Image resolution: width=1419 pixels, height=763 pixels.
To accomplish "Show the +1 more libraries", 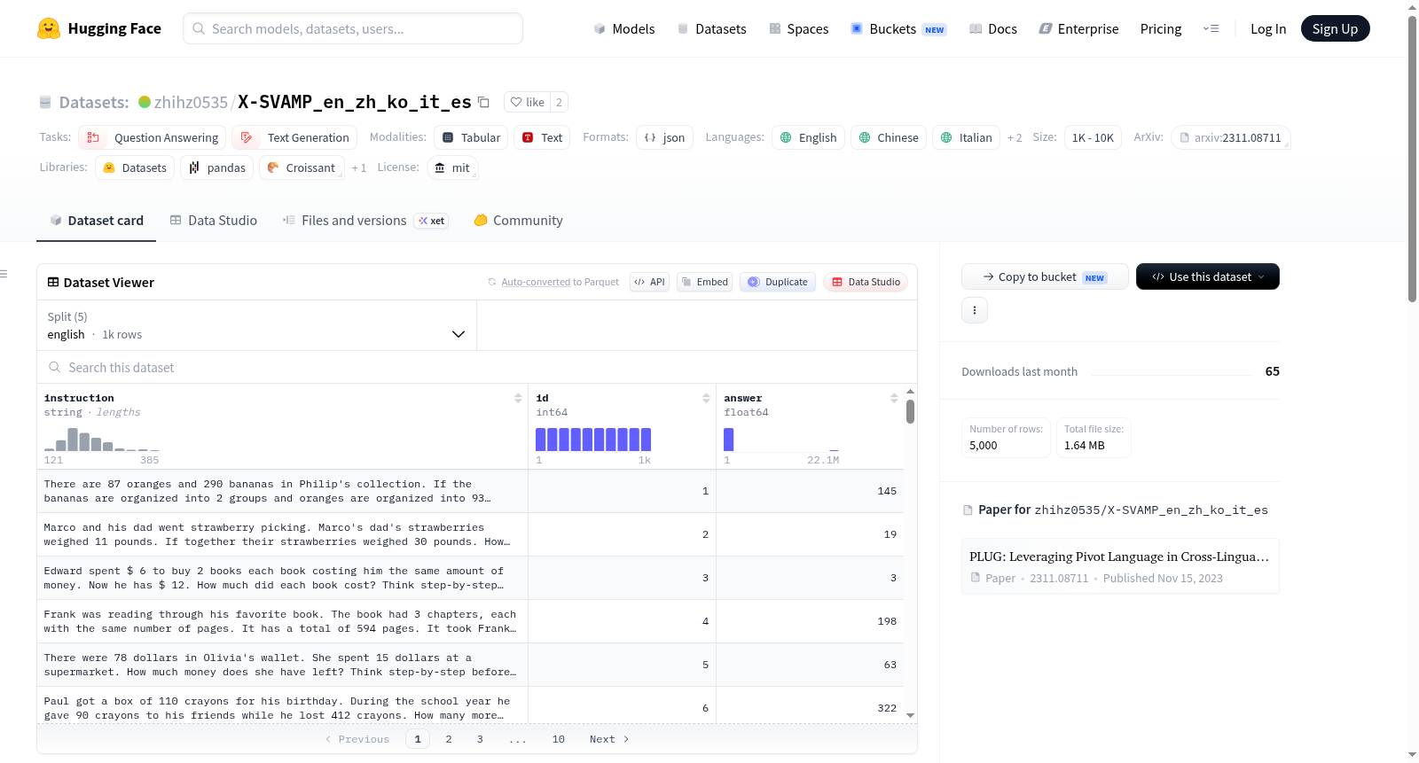I will click(358, 168).
